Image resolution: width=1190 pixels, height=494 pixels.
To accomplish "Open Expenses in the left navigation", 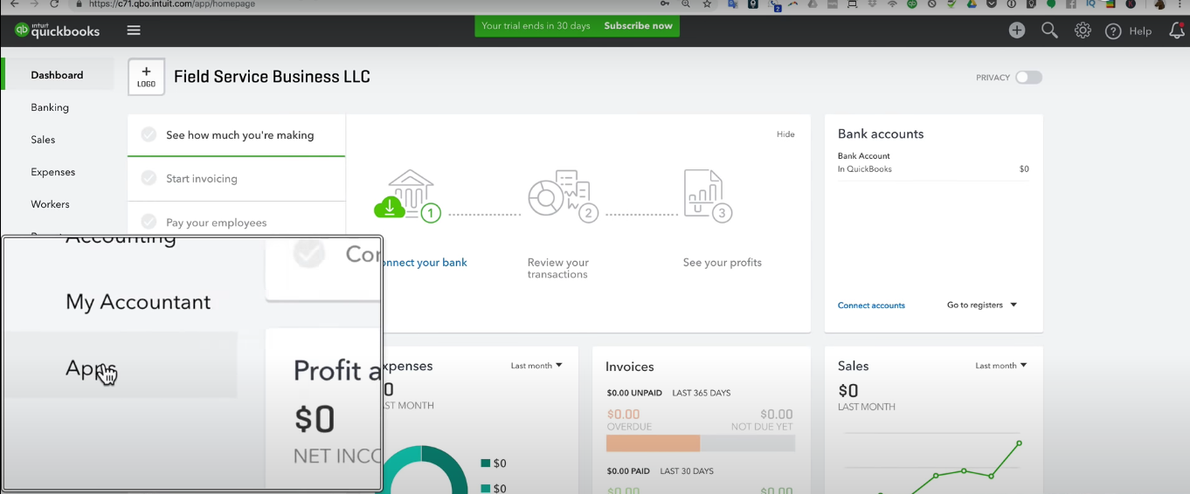I will point(53,172).
